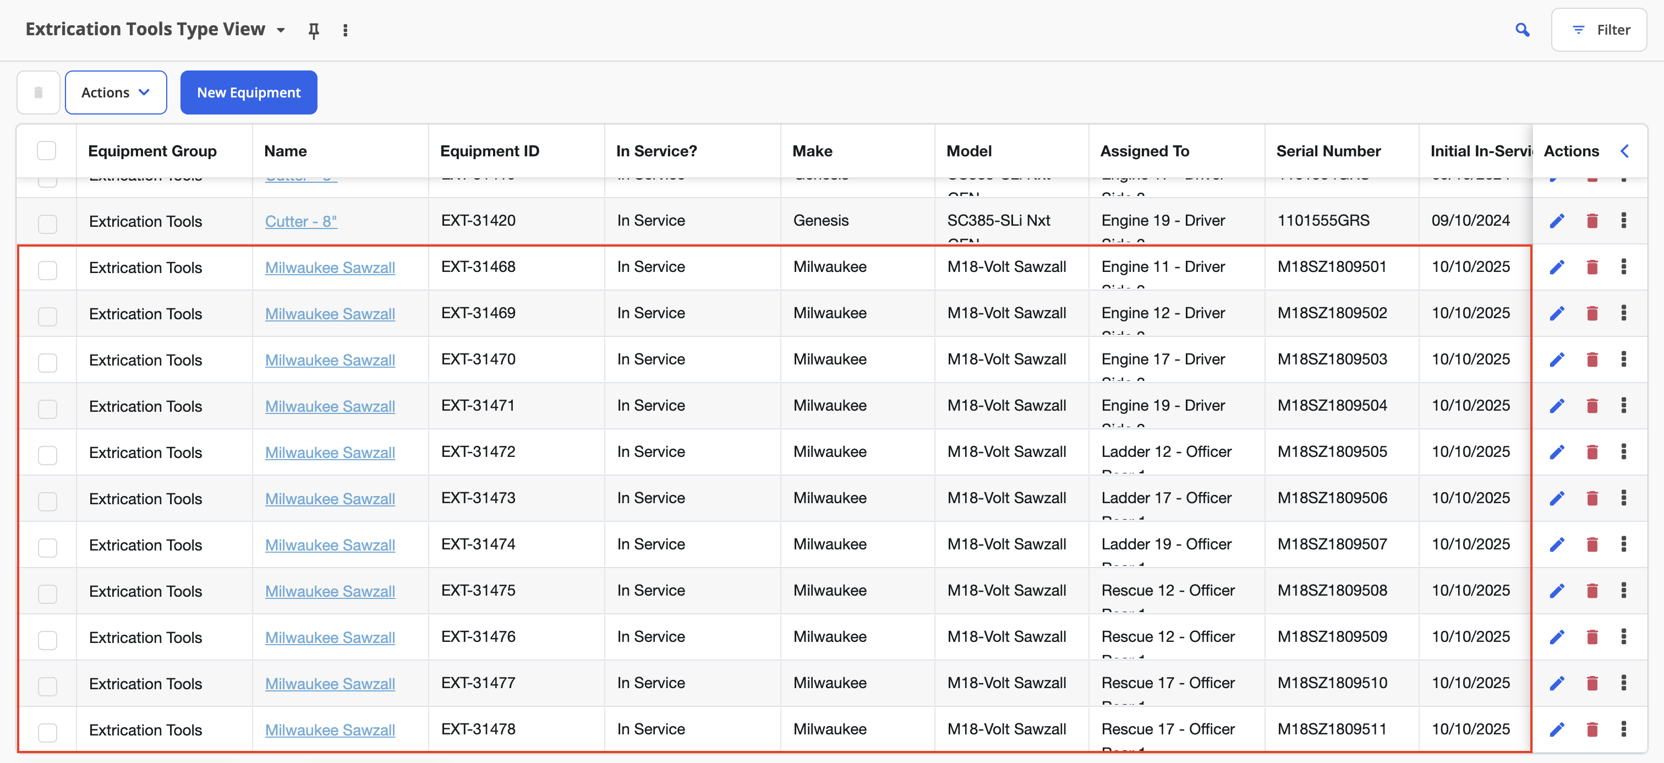Open the Milwaukee Sawzall link for EXT-31475
The width and height of the screenshot is (1664, 763).
[x=330, y=591]
